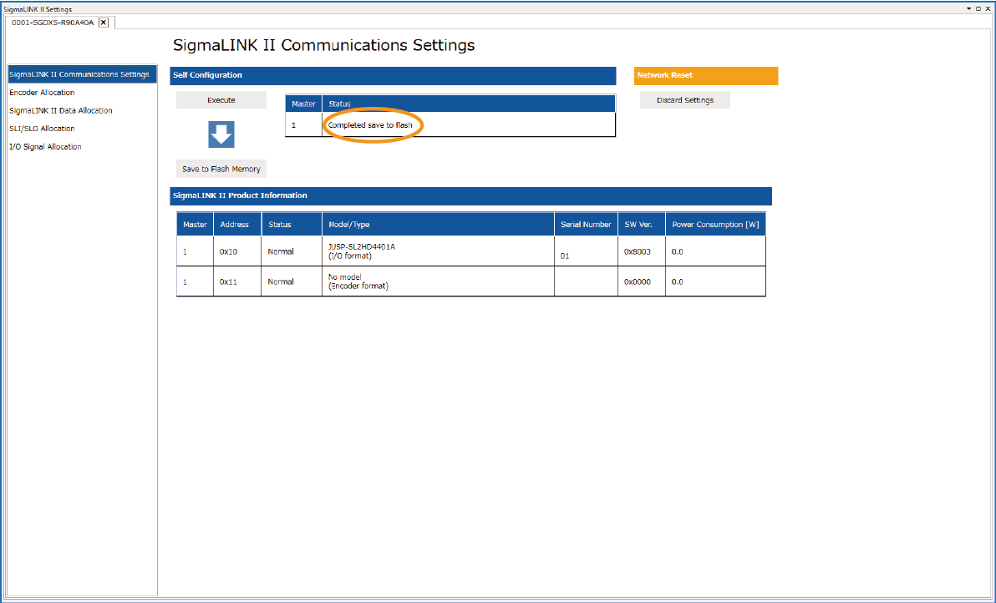The height and width of the screenshot is (603, 996).
Task: Open SigmaLINK II Data Allocation page
Action: point(61,110)
